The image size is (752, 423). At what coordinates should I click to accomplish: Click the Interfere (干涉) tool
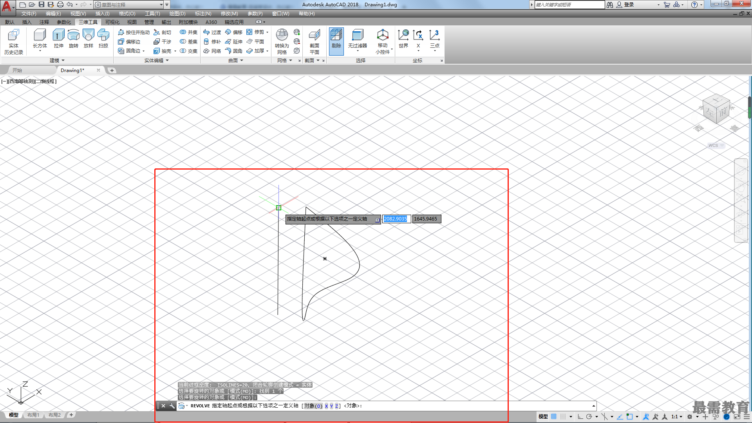coord(163,42)
